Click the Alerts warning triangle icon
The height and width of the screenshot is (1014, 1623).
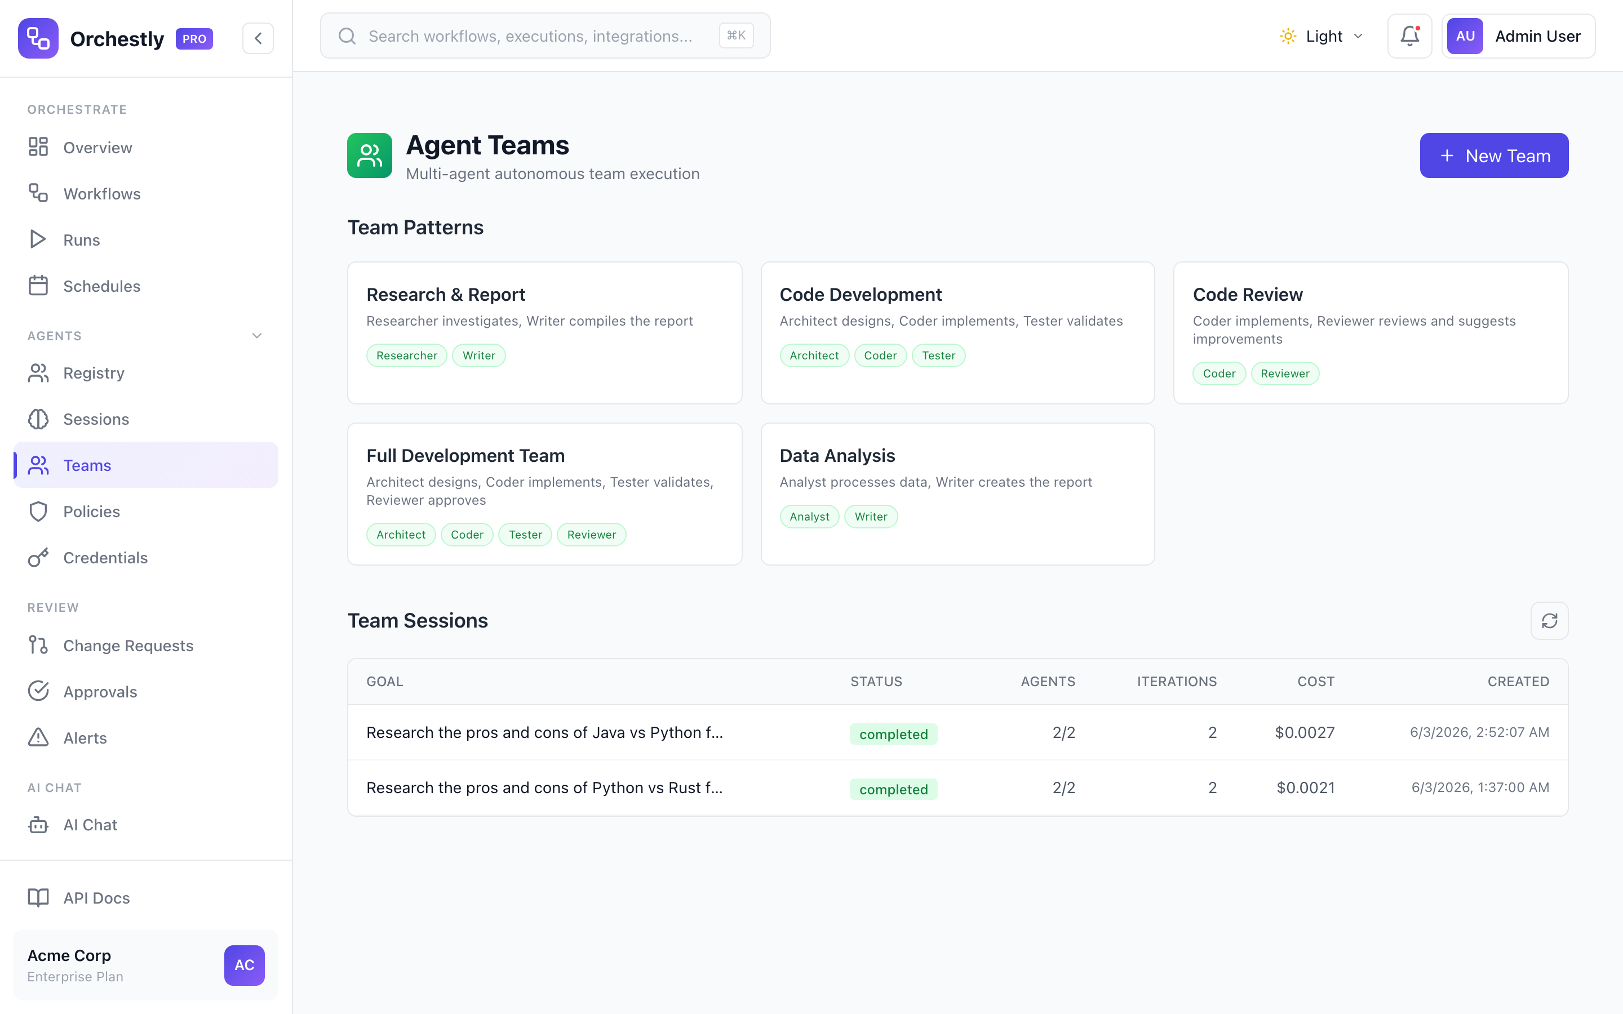tap(38, 738)
